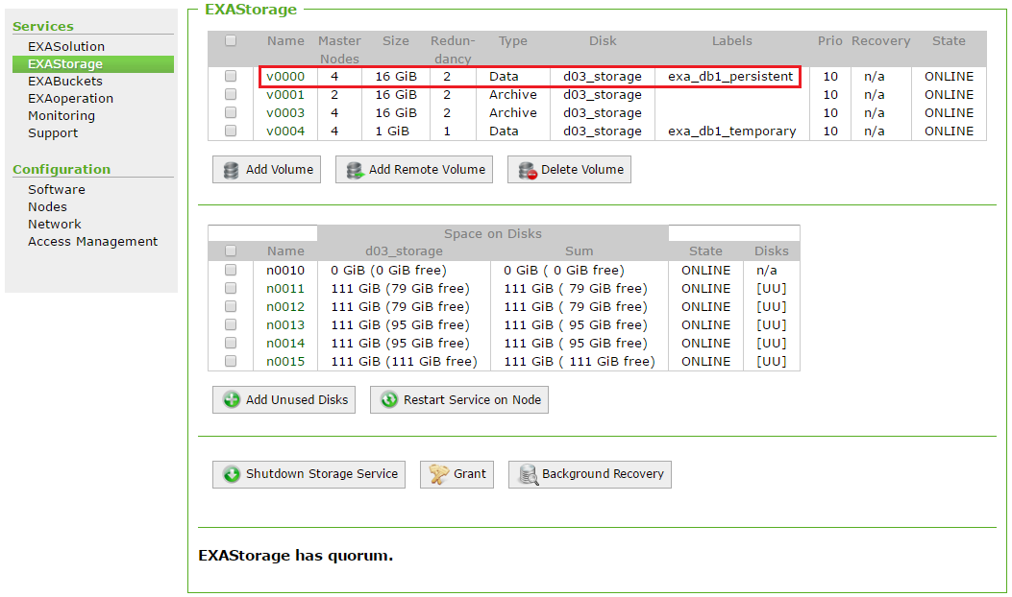The width and height of the screenshot is (1012, 597).
Task: Click the 'Space on Disks' table header
Action: click(x=493, y=233)
